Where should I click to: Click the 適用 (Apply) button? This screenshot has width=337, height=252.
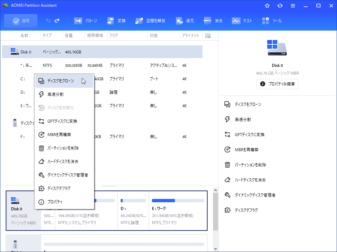[x=21, y=21]
